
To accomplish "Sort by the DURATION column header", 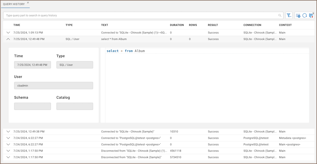I will click(x=177, y=25).
